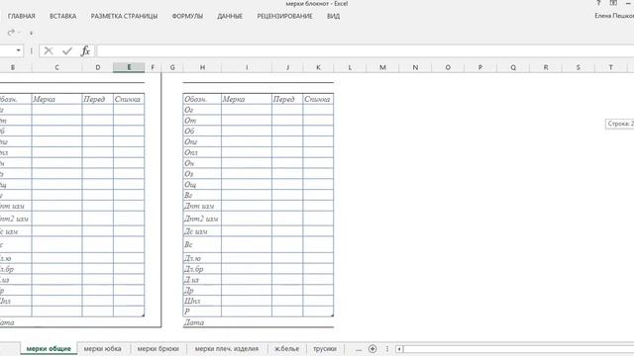Click the right table's Дл.ю cell
Image resolution: width=634 pixels, height=356 pixels.
202,258
